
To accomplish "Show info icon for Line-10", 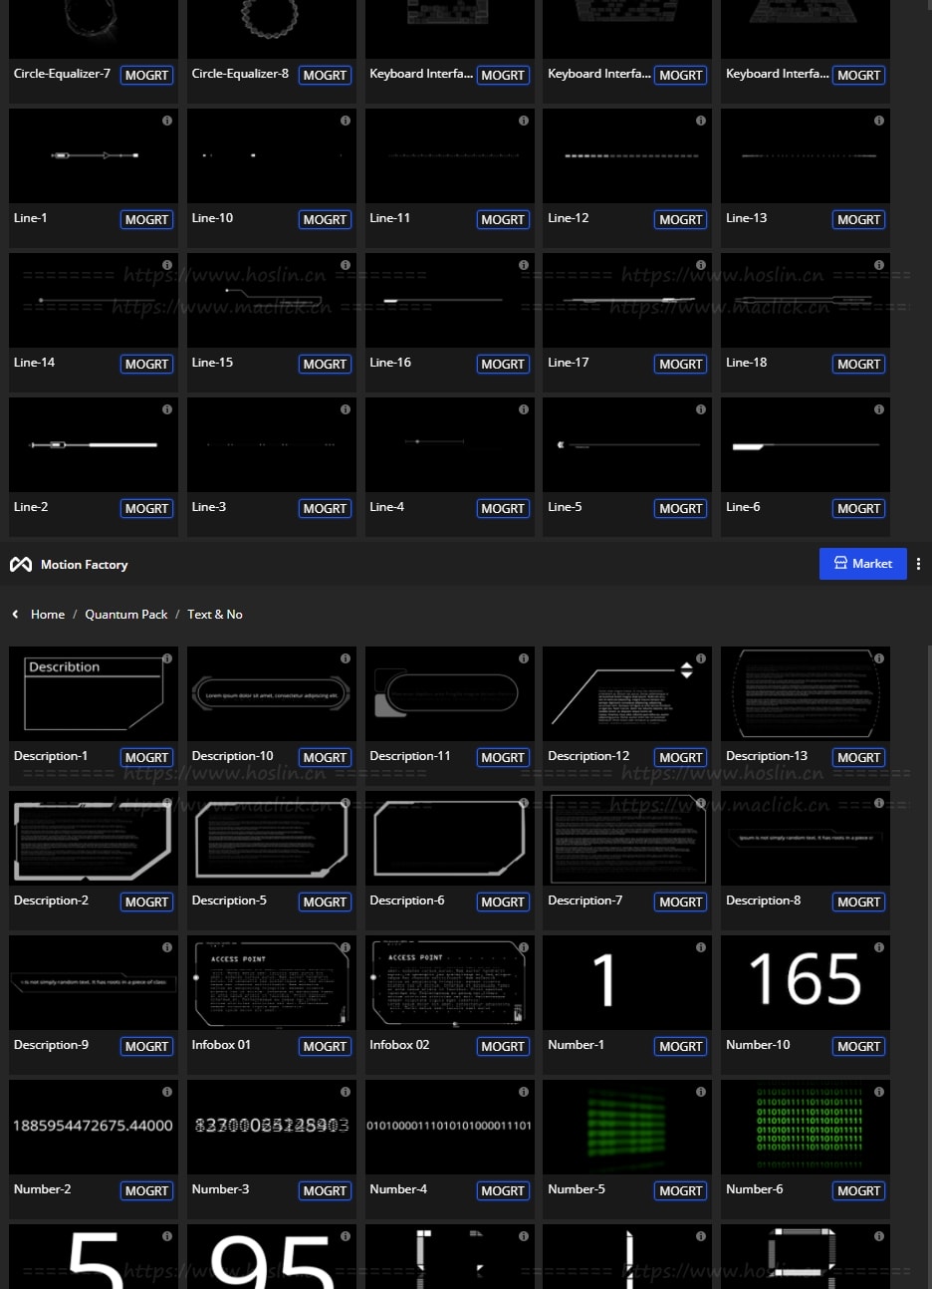I will (346, 121).
